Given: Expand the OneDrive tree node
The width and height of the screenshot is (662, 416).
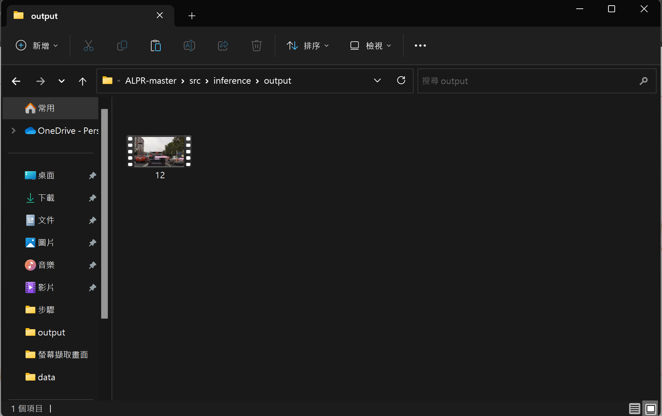Looking at the screenshot, I should (x=13, y=131).
